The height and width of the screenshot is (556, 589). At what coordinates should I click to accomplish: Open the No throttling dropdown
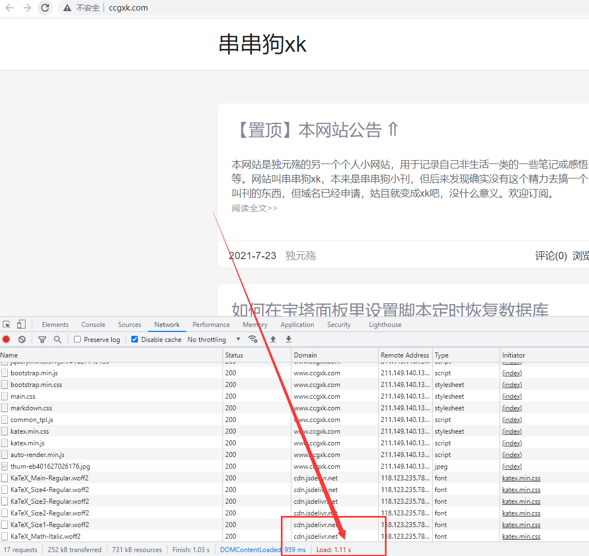[214, 339]
